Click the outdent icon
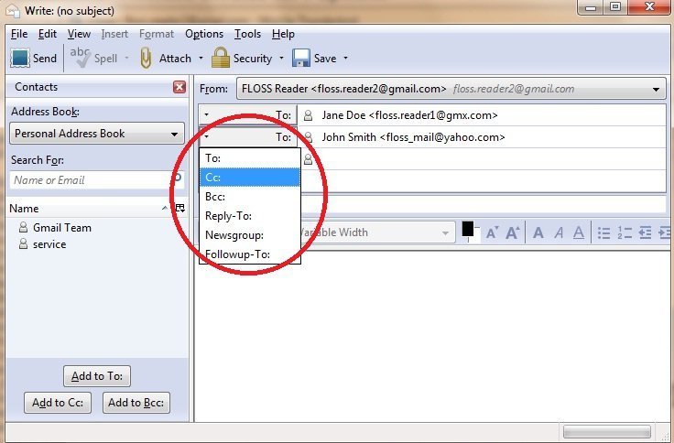Screen dimensions: 674x443 coord(646,232)
